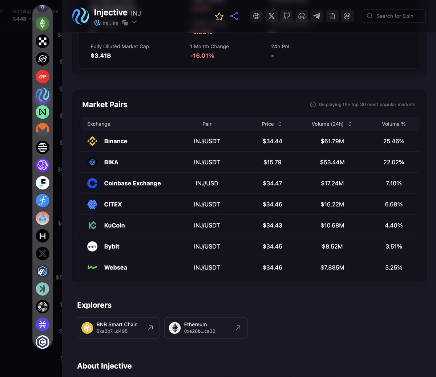This screenshot has width=436, height=377.
Task: Open the BNB Smart Chain explorer
Action: pos(118,328)
